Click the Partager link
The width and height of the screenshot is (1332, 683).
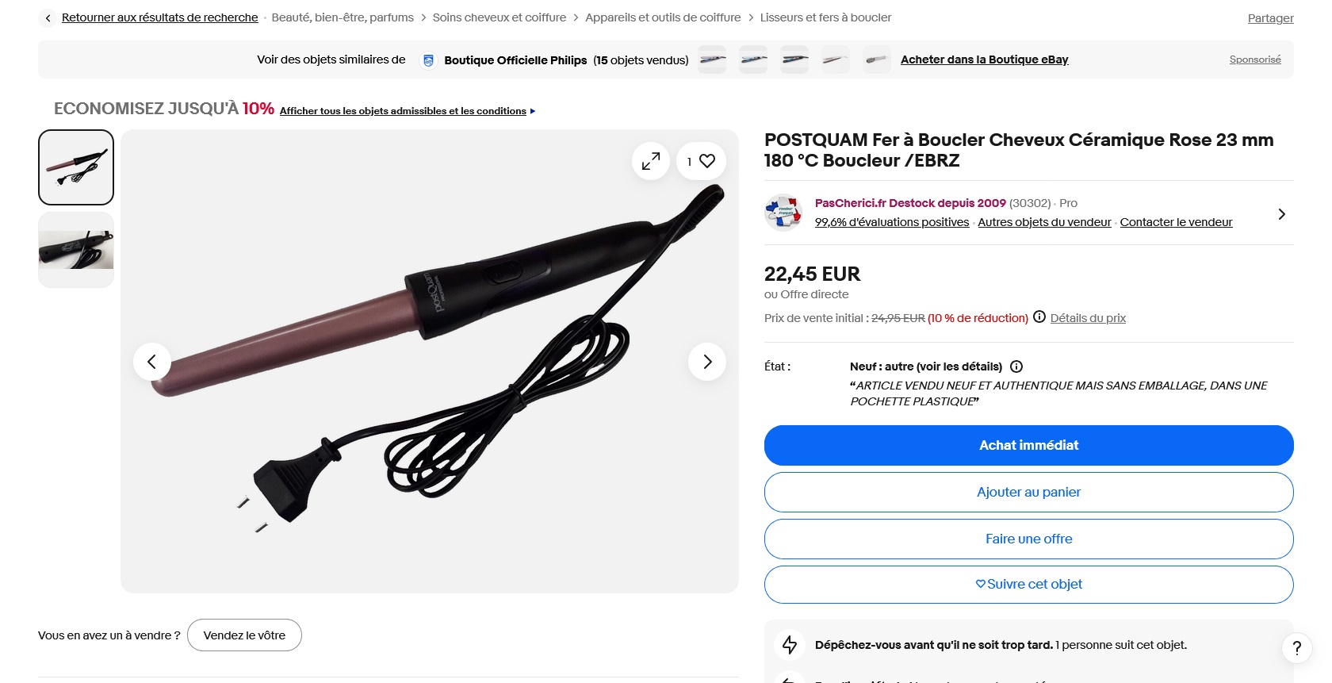pos(1270,18)
